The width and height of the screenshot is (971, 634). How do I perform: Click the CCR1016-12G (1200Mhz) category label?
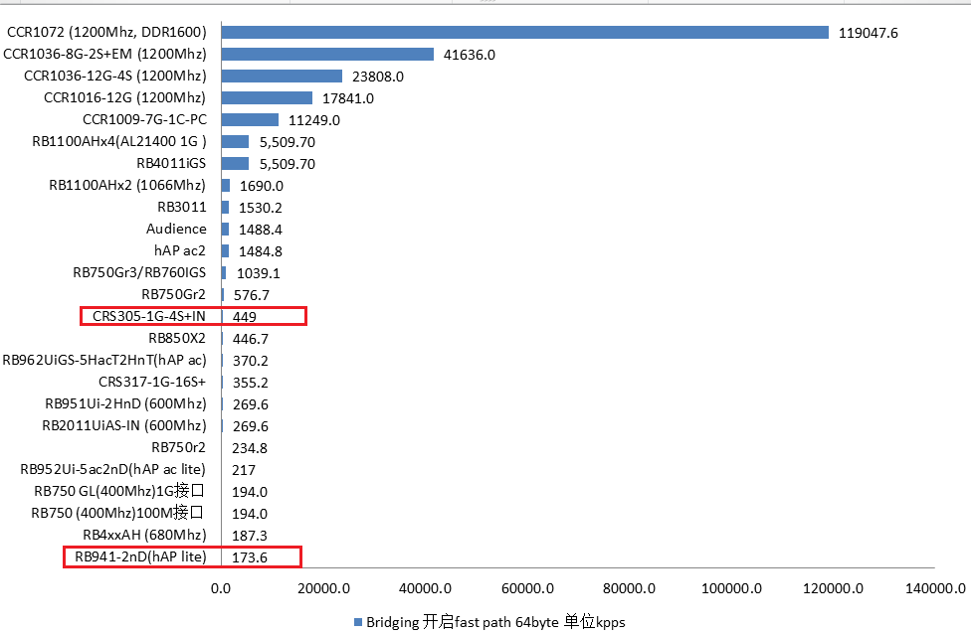tap(124, 97)
